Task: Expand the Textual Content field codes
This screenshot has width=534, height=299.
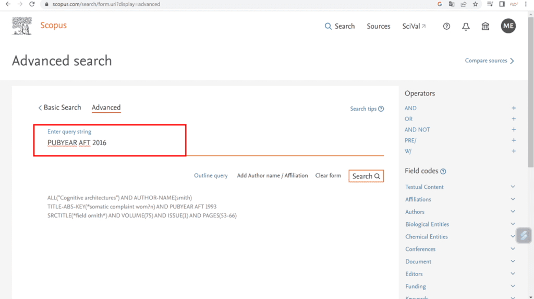Action: coord(513,187)
